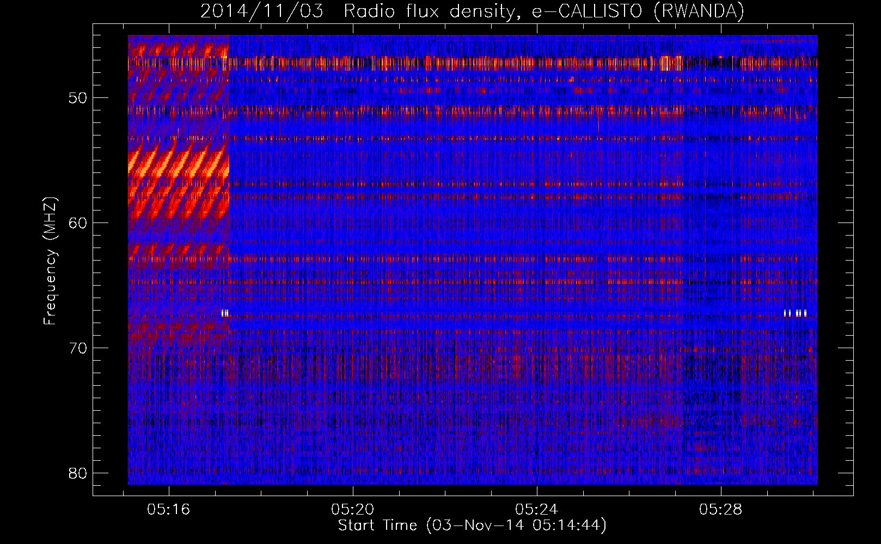Viewport: 881px width, 544px height.
Task: Select the 70 MHz frequency tick label
Action: pos(78,348)
